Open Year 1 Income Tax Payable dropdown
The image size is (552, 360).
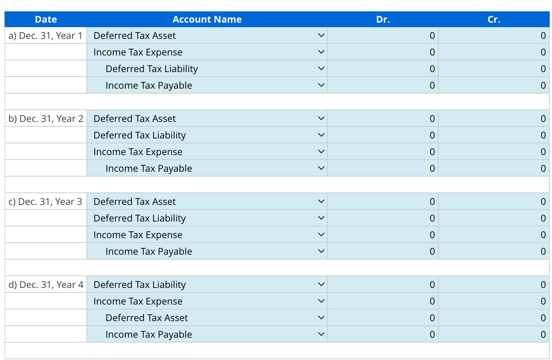(207, 85)
